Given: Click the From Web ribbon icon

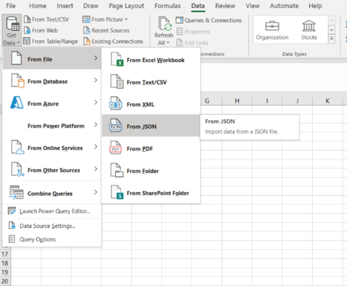Looking at the screenshot, I should [27, 30].
